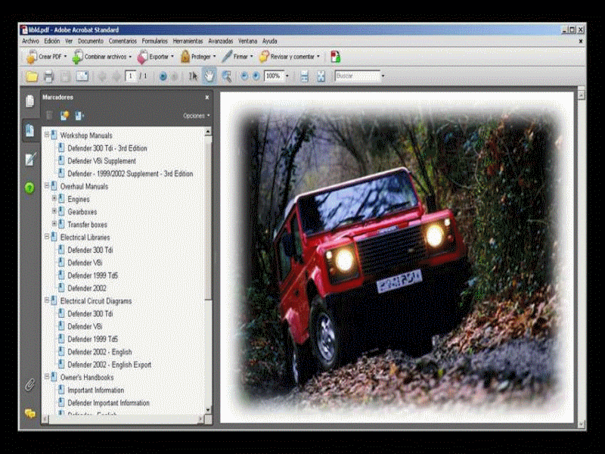Print the document with the printer icon
Screen dimensions: 605x454
pos(48,76)
